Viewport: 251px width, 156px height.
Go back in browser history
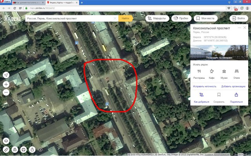(x=4, y=8)
